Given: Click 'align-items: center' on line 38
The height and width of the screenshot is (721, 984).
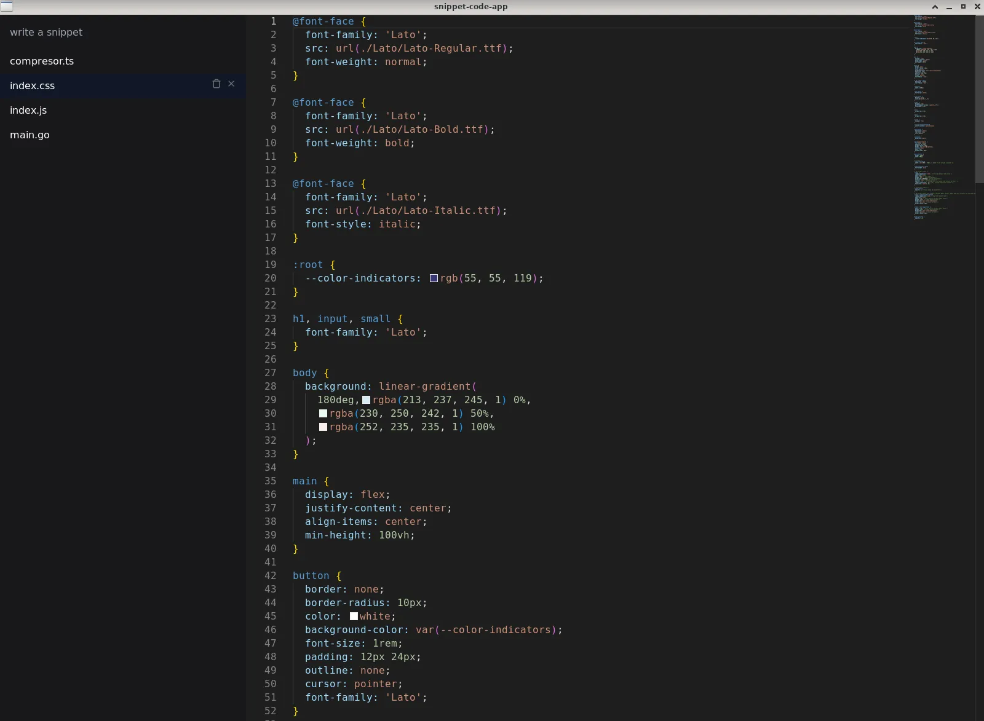Looking at the screenshot, I should coord(366,522).
